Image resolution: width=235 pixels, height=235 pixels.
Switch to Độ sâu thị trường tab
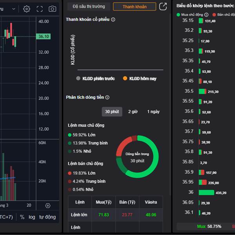[89, 7]
